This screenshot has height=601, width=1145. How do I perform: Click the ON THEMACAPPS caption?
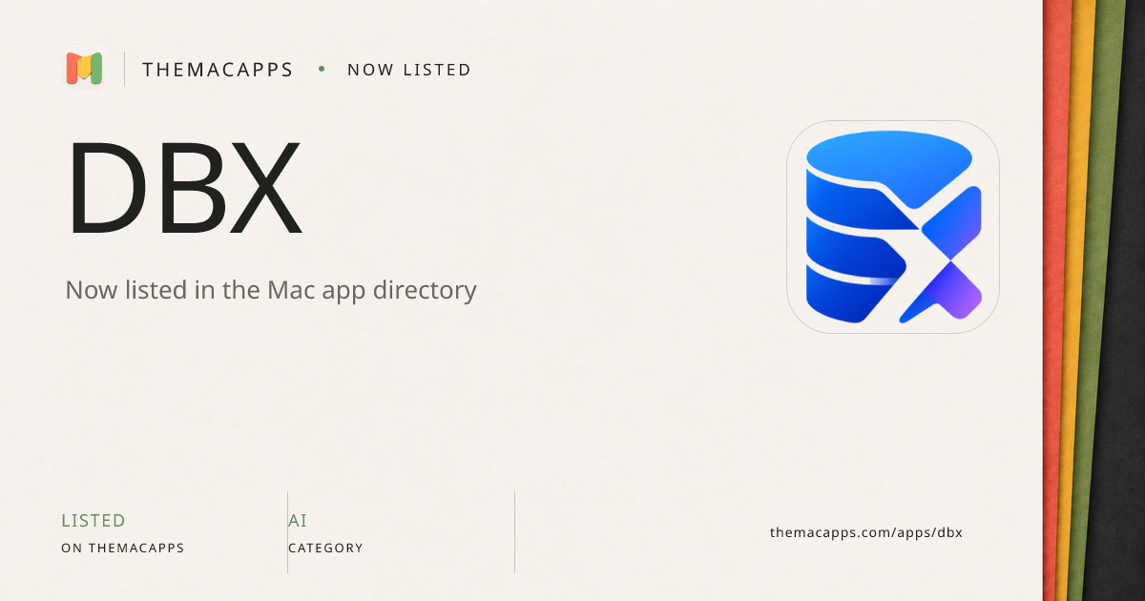pyautogui.click(x=123, y=549)
